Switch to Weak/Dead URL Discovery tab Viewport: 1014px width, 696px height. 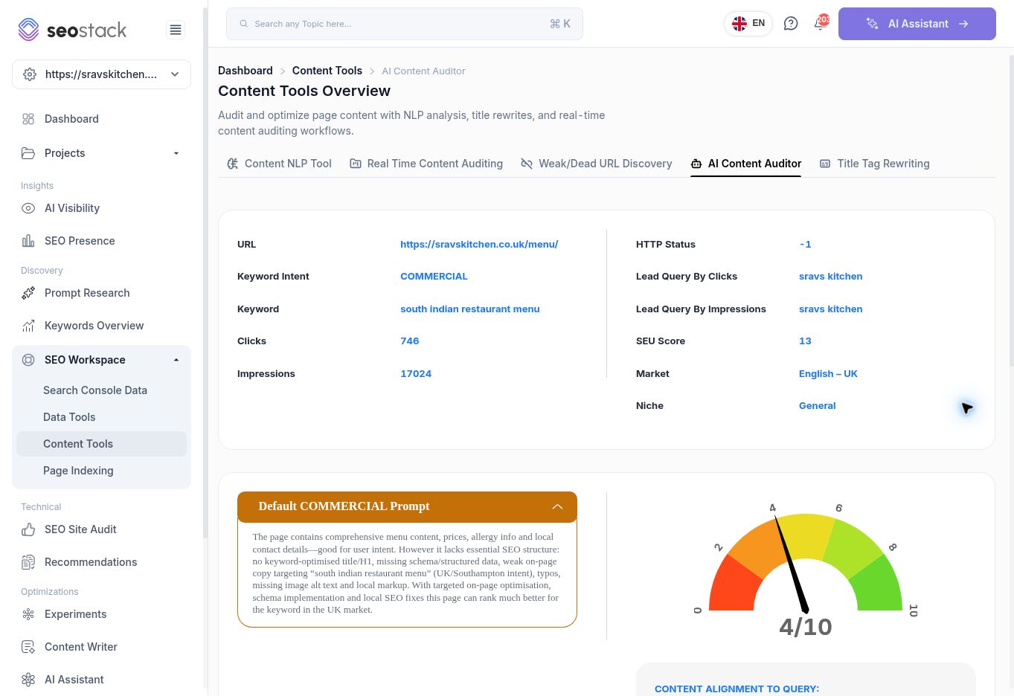pos(597,164)
